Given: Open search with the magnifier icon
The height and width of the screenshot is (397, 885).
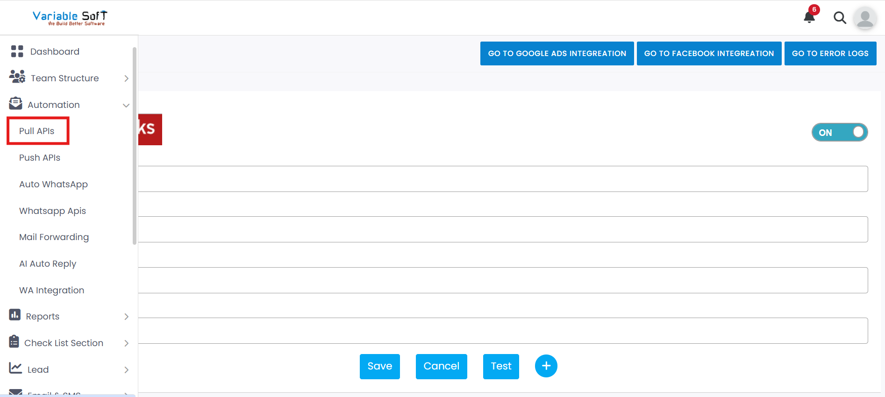Looking at the screenshot, I should coord(840,18).
